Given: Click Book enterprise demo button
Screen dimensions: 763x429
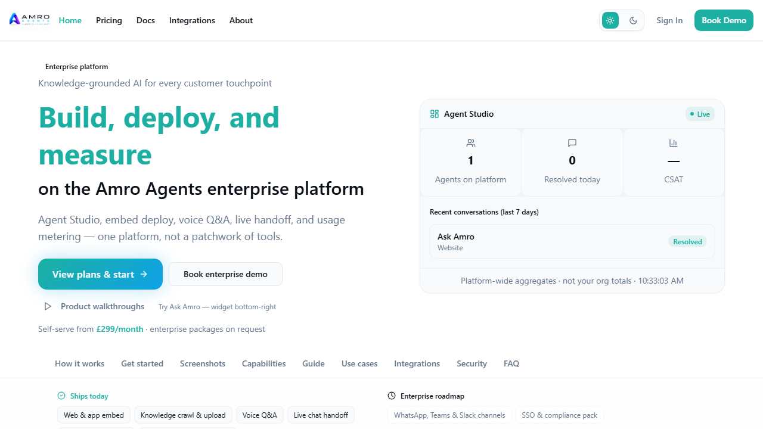Looking at the screenshot, I should click(225, 274).
